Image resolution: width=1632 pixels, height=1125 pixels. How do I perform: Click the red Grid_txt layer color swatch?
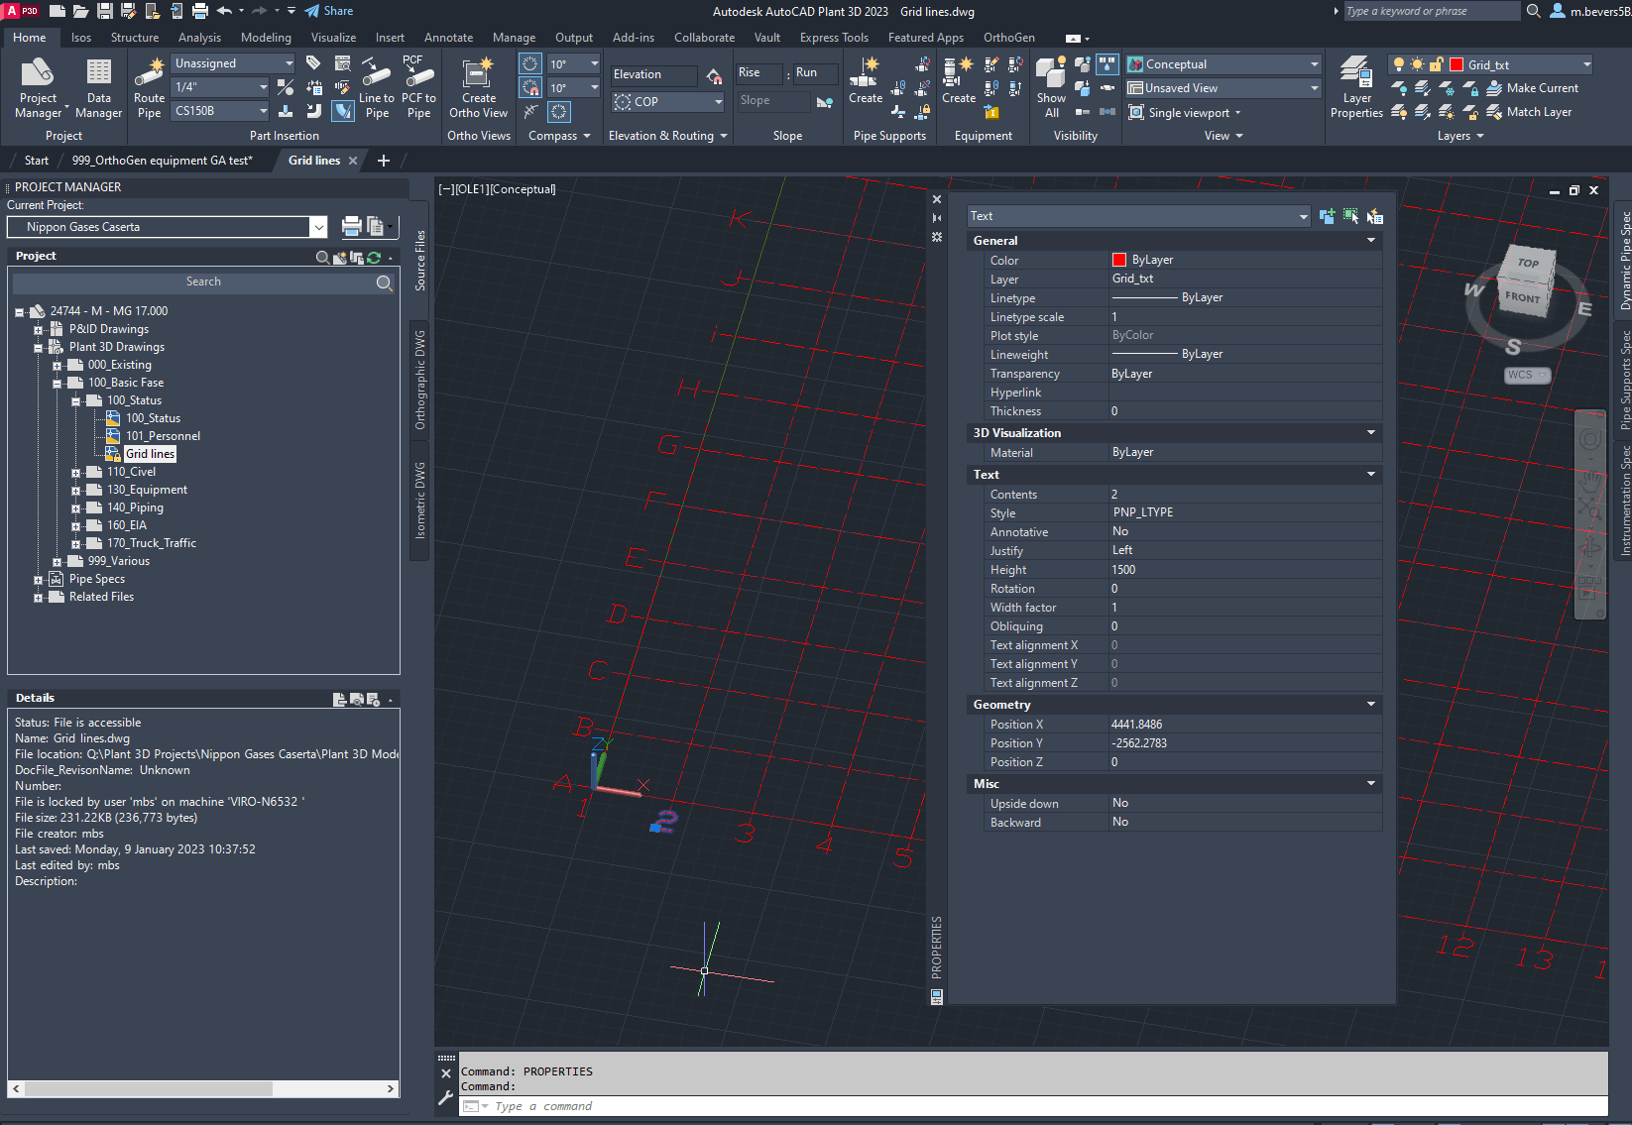click(1457, 63)
